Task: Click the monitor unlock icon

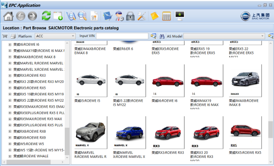Action: 180,16
